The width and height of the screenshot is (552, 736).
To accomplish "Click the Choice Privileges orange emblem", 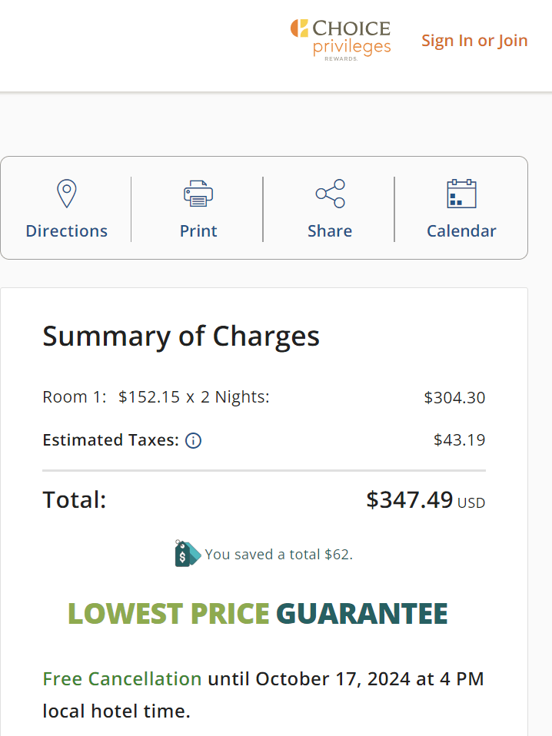I will (x=299, y=28).
